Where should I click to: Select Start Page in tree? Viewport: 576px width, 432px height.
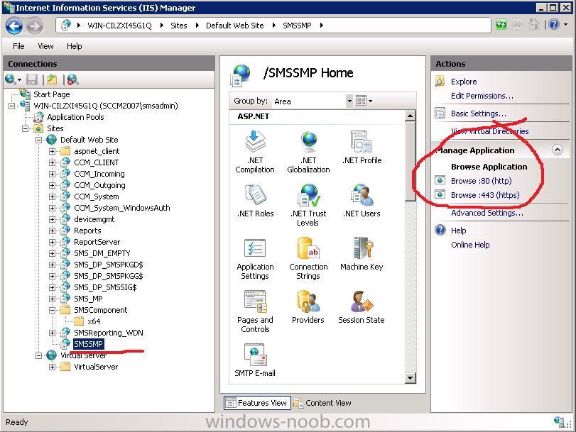tap(51, 94)
